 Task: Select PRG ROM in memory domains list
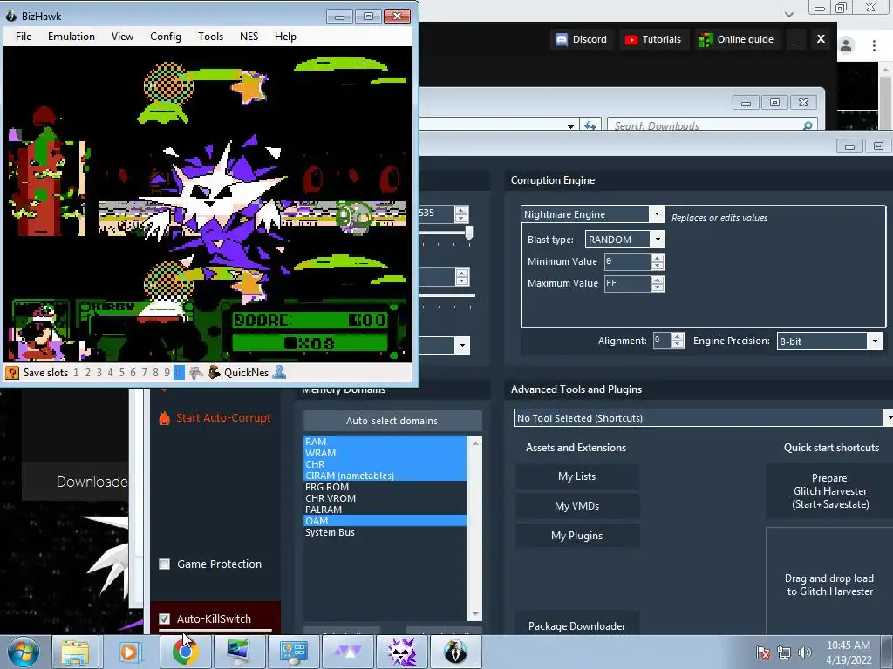click(385, 487)
